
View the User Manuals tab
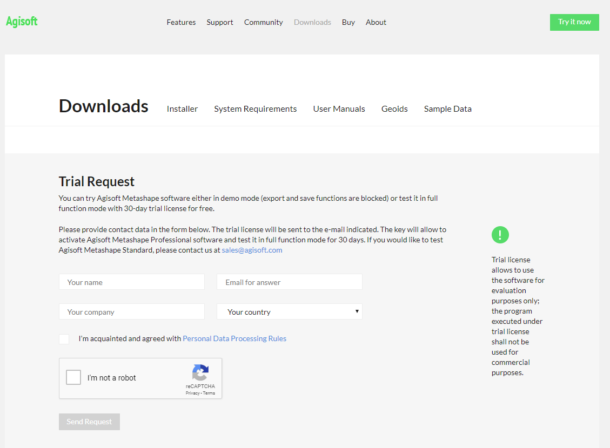[339, 109]
